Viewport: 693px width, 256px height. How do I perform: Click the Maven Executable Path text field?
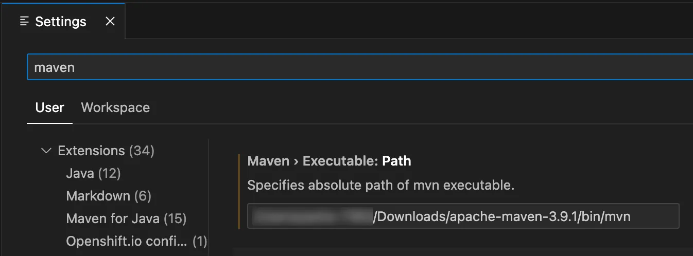463,216
